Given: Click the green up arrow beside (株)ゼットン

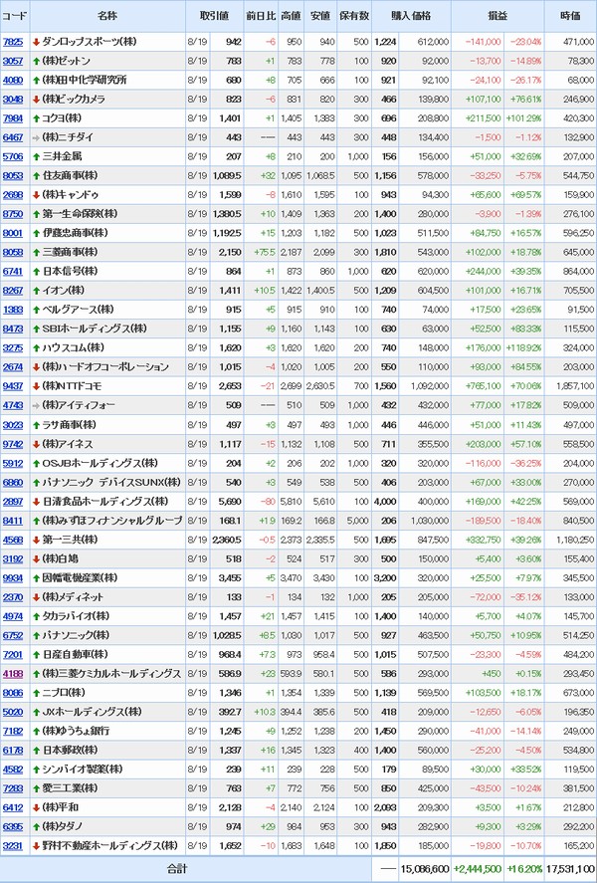Looking at the screenshot, I should [x=37, y=61].
